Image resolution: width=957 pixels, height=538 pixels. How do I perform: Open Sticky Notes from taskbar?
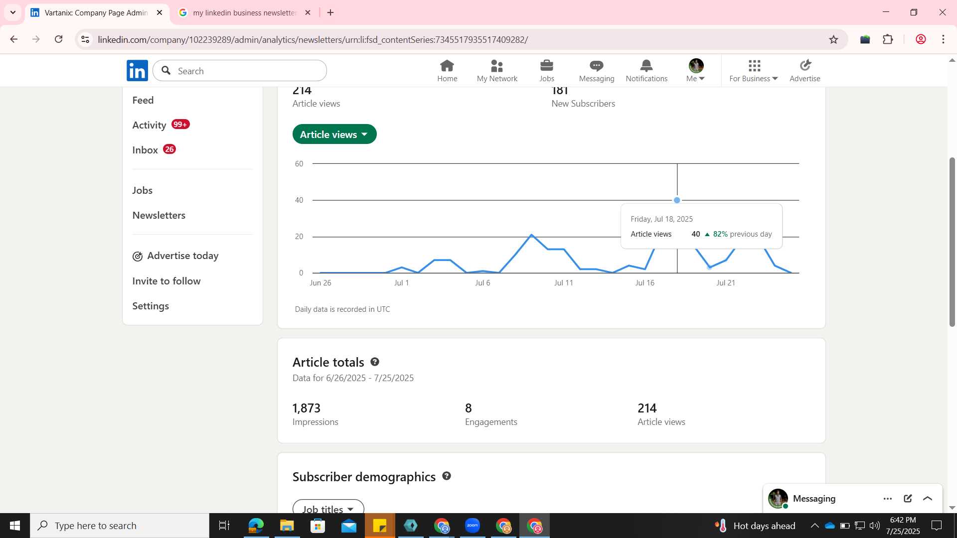[379, 526]
